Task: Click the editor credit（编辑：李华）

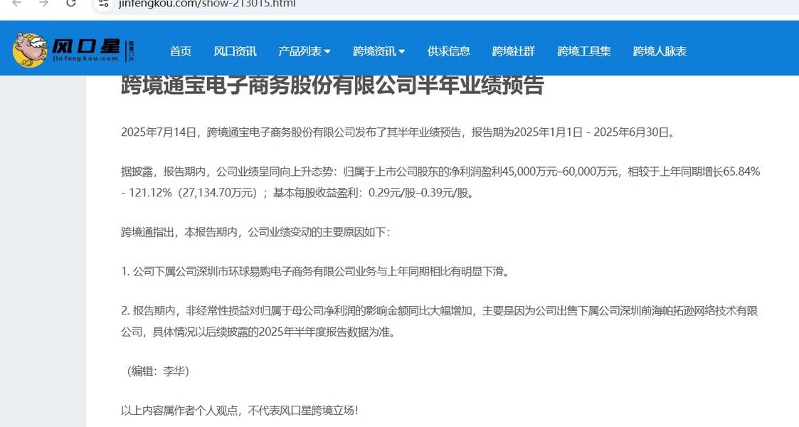Action: point(157,371)
